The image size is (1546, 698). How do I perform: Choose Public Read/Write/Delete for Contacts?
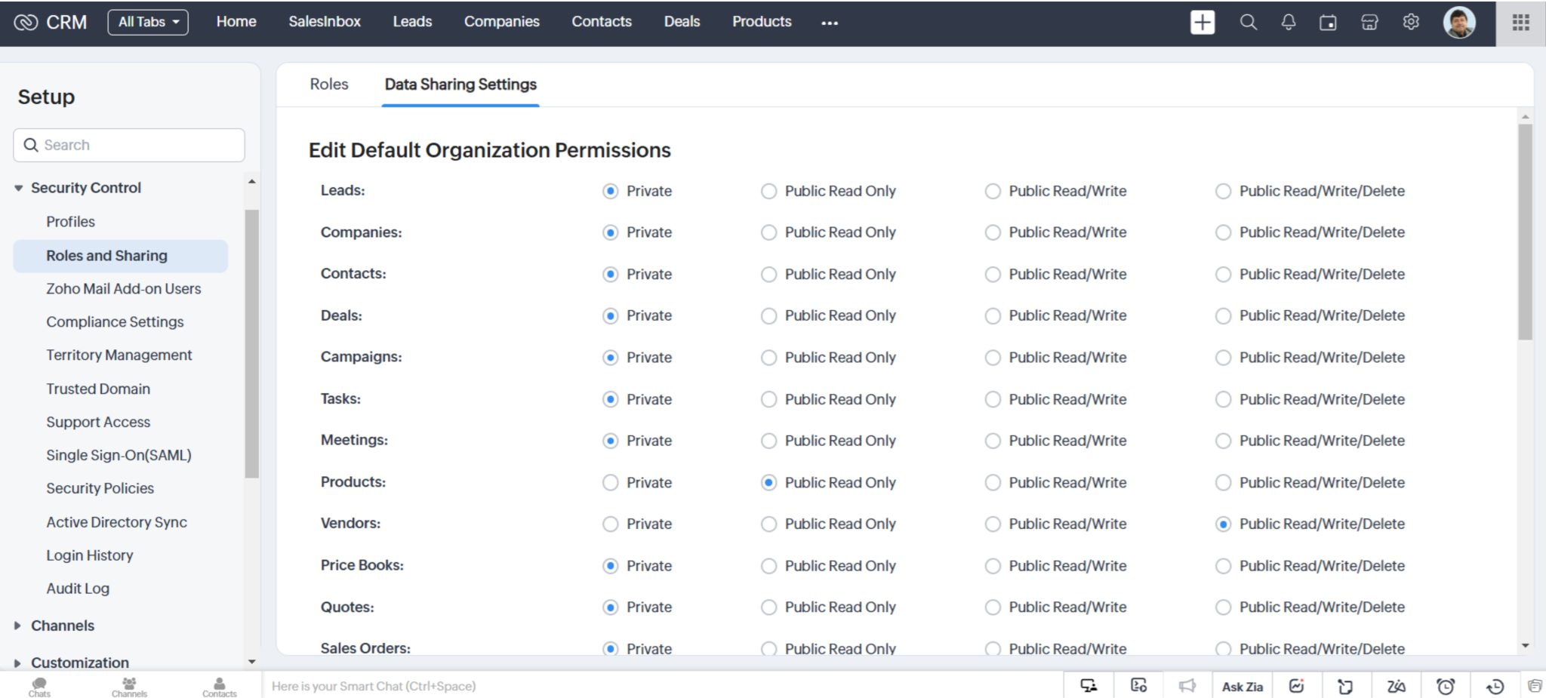(x=1223, y=274)
